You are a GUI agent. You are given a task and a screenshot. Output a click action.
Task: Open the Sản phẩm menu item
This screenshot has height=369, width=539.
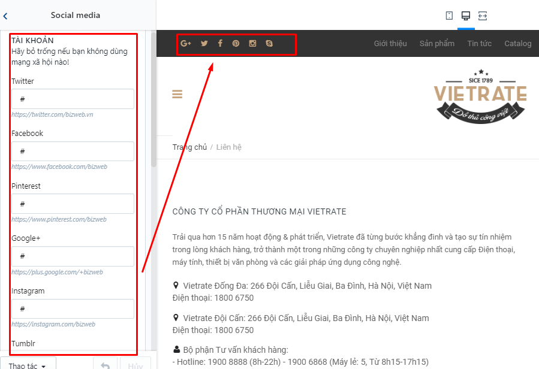point(437,43)
